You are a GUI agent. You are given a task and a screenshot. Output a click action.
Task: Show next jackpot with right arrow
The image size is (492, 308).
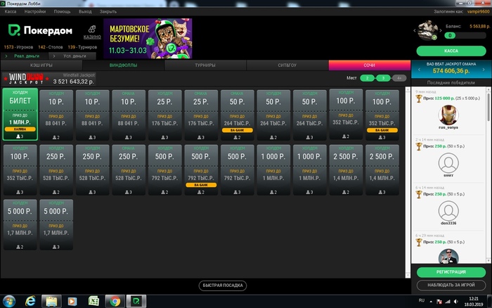(484, 70)
